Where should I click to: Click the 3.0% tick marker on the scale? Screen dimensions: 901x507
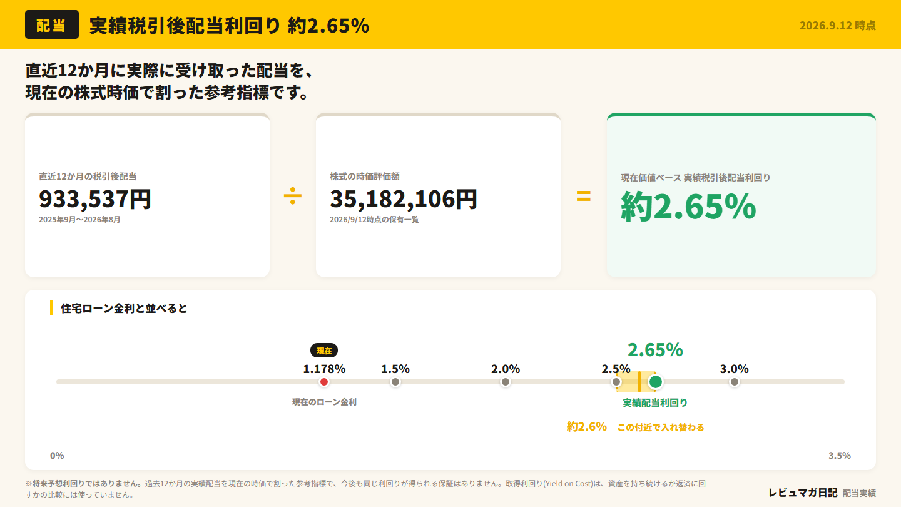click(735, 382)
